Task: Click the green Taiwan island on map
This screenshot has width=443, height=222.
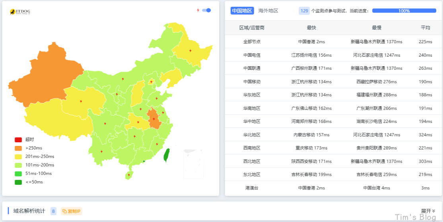Action: 167,155
